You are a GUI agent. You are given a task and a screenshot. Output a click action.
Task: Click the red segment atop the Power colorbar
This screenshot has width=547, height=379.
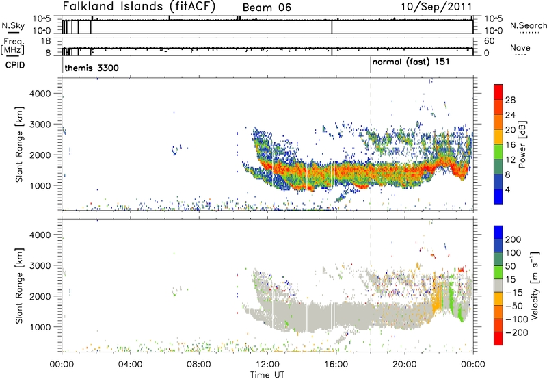coord(498,92)
